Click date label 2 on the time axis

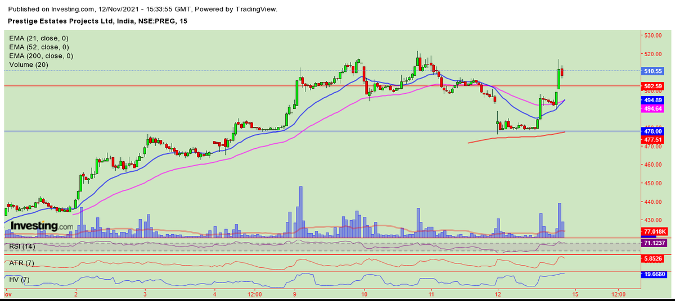click(x=75, y=294)
